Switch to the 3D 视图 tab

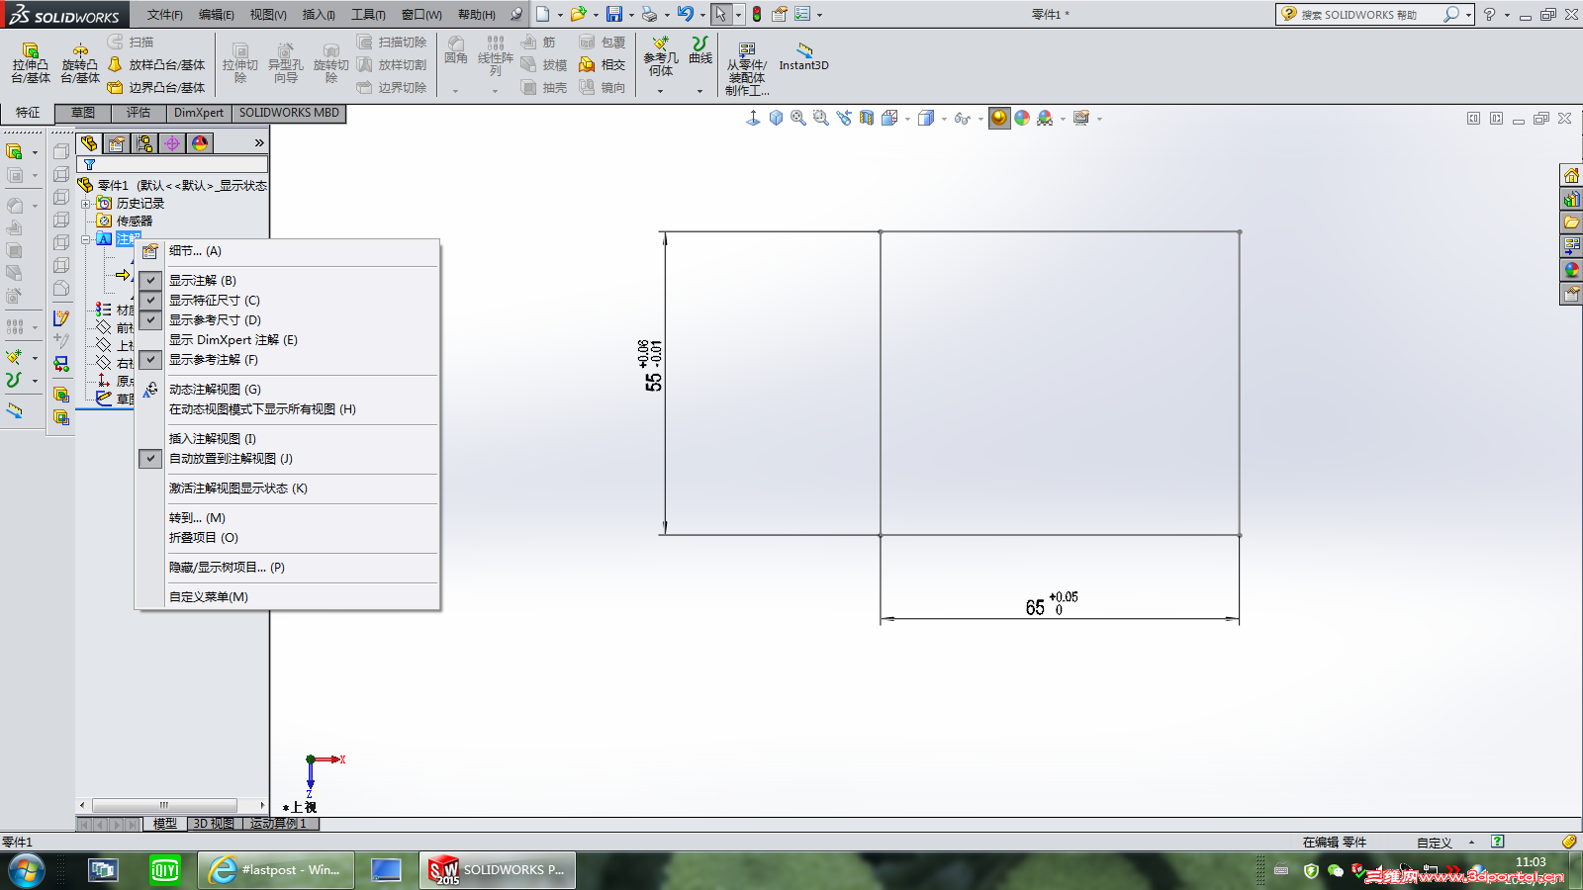(214, 824)
